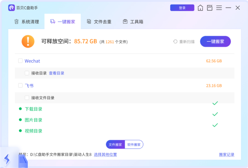
Task: Click the green checkmark in 图片目录 row
Action: click(215, 114)
